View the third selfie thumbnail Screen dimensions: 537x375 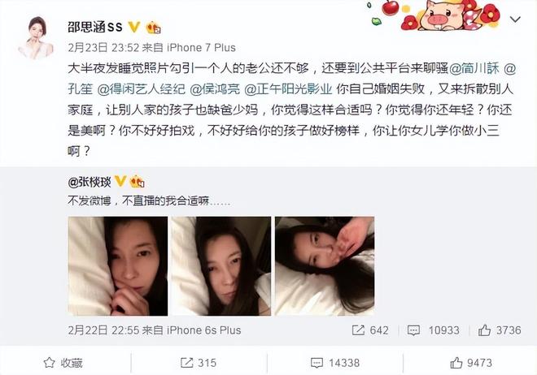point(325,266)
